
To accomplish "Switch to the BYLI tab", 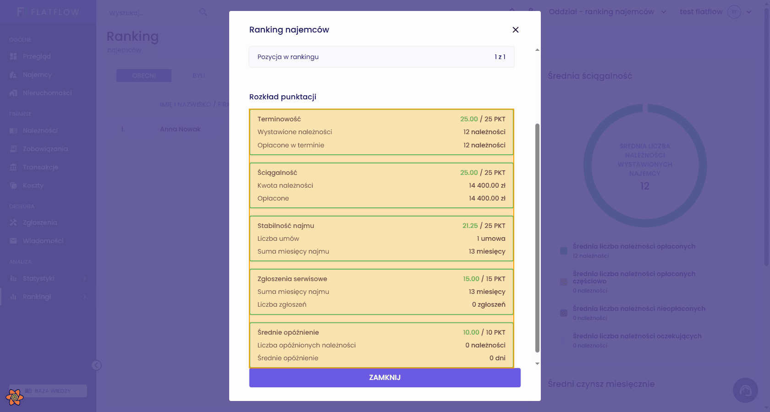I will point(198,76).
